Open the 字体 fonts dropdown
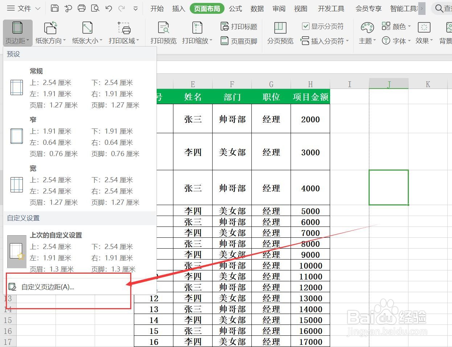The image size is (452, 347). (399, 41)
